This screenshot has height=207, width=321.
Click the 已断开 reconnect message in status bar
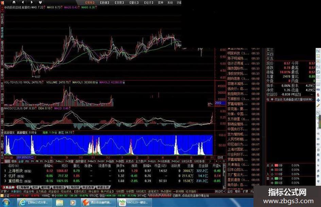tap(191, 196)
